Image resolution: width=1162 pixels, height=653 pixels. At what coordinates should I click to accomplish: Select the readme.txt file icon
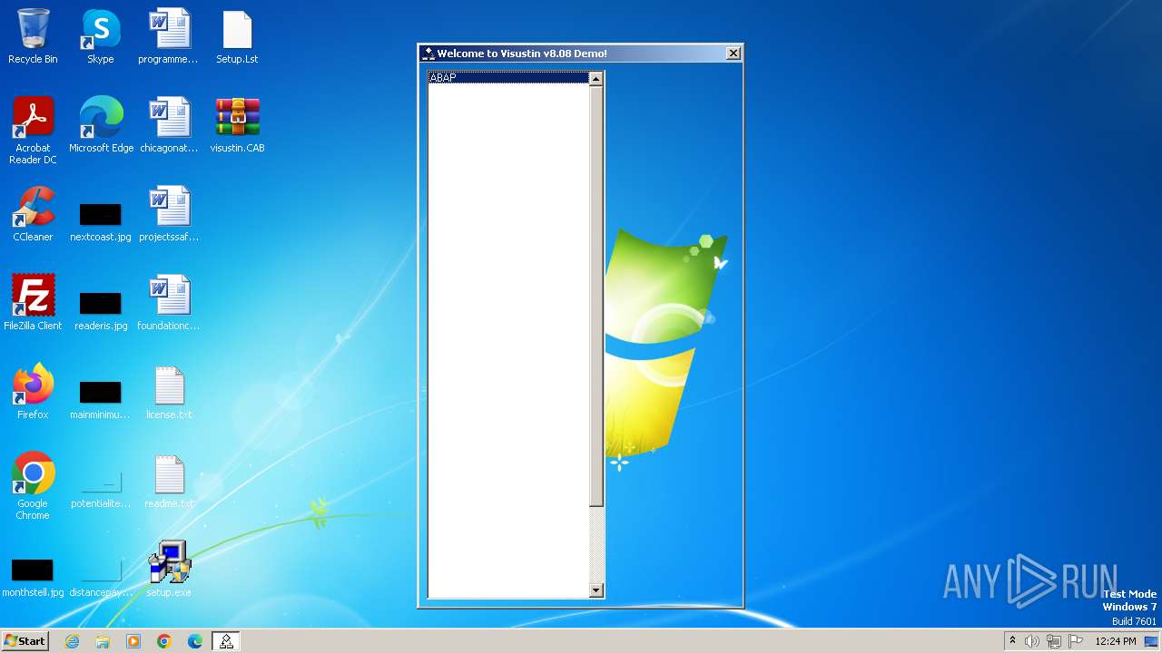point(169,482)
